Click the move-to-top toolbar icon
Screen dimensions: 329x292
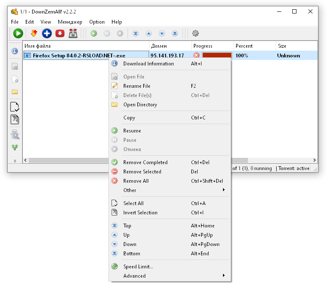[x=136, y=33]
